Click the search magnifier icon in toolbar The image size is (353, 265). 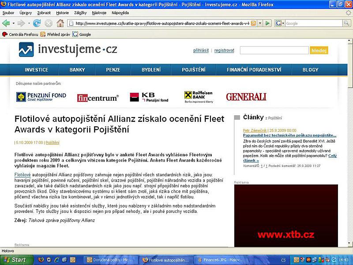[x=346, y=23]
